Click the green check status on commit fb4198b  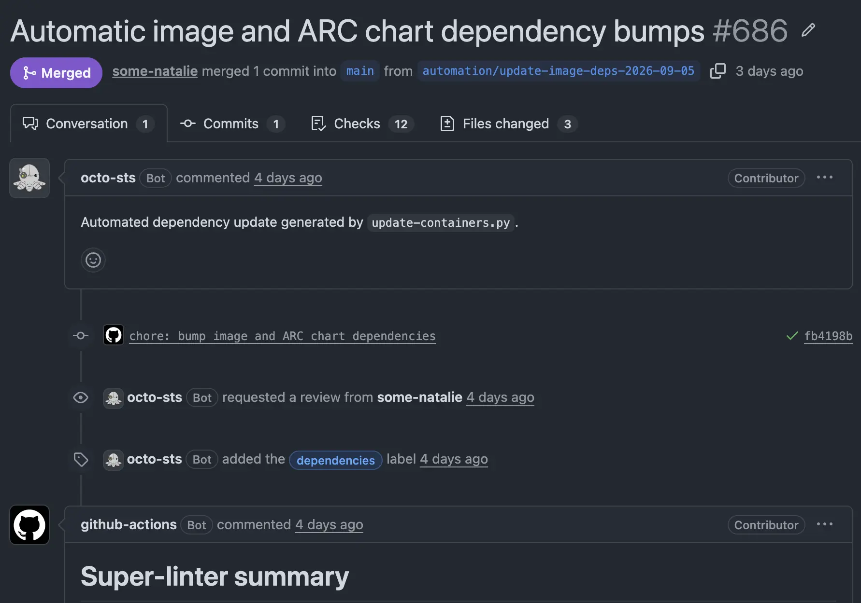pos(792,336)
